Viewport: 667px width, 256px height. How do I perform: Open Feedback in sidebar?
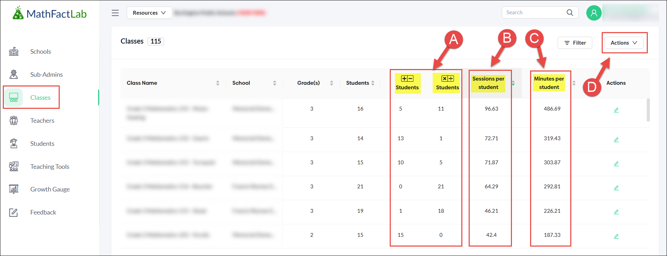click(43, 212)
